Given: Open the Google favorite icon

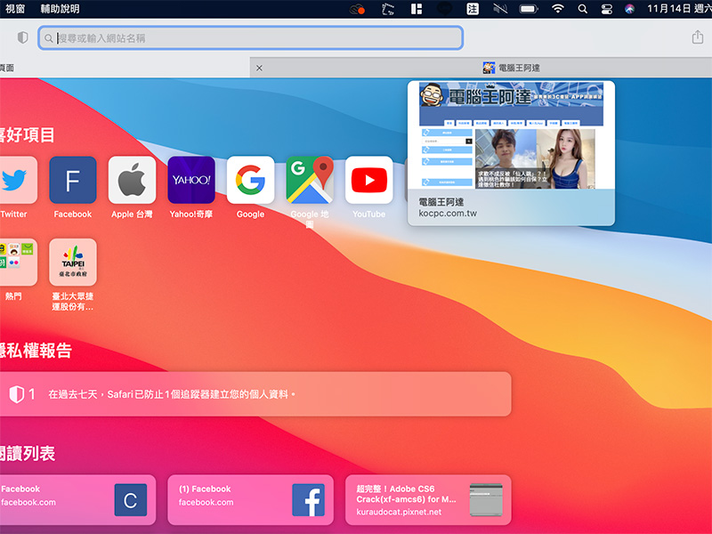Looking at the screenshot, I should coord(250,181).
